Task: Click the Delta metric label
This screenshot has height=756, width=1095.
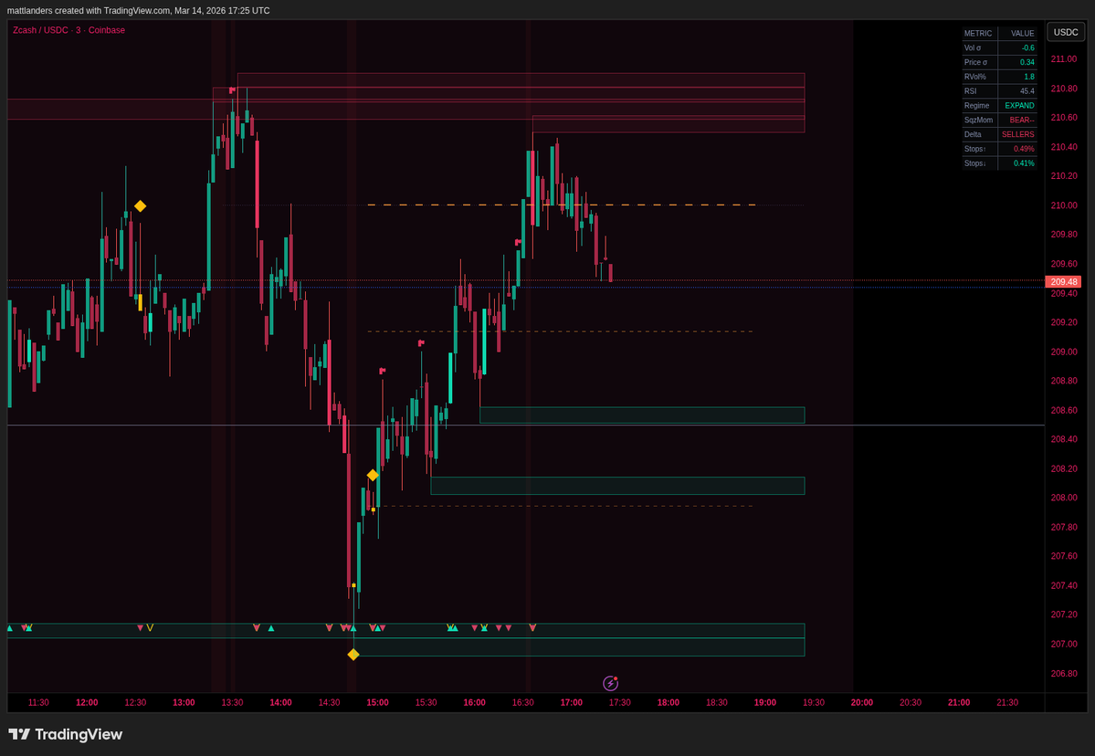Action: (973, 134)
